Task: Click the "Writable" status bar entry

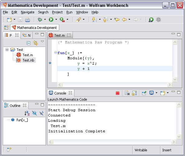Action: [141, 150]
